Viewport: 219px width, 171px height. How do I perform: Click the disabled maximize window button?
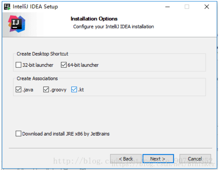coord(187,7)
